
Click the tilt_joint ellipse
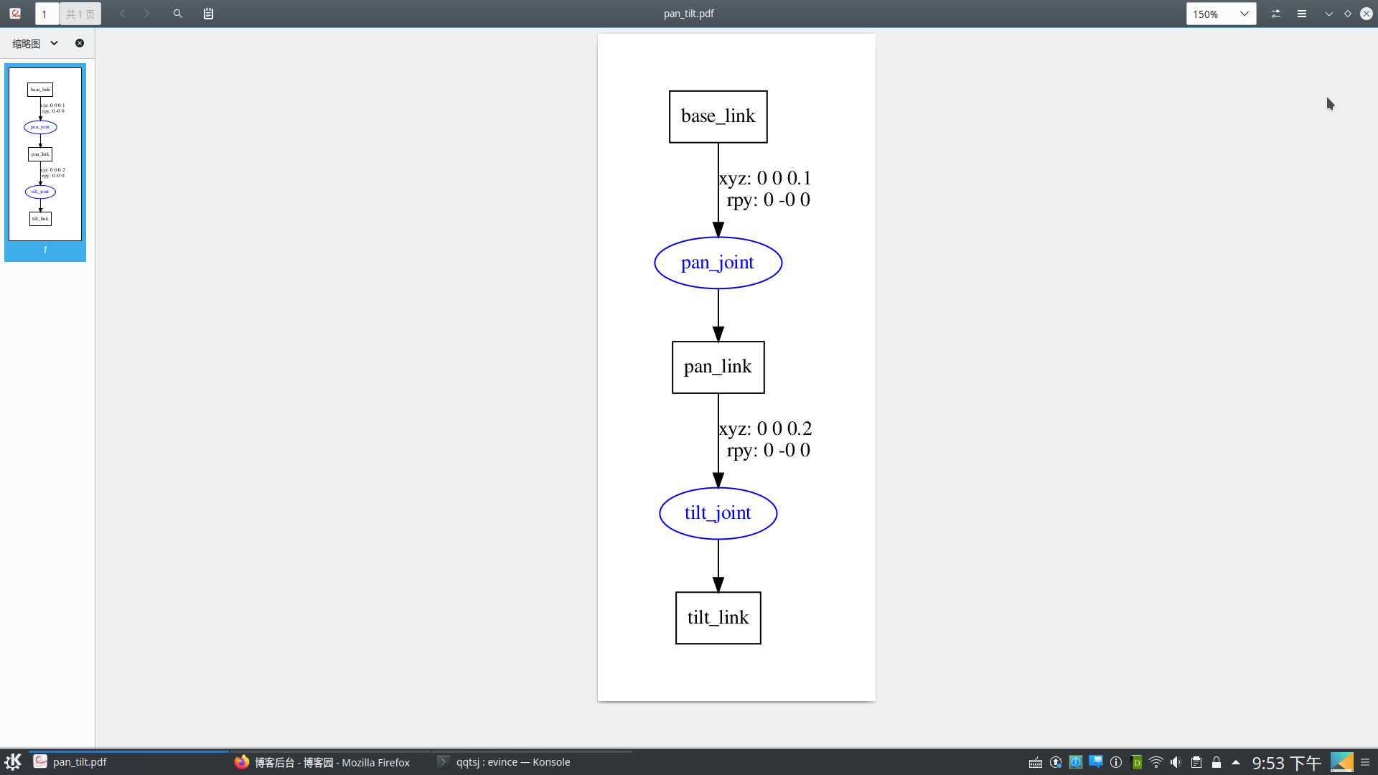coord(718,513)
